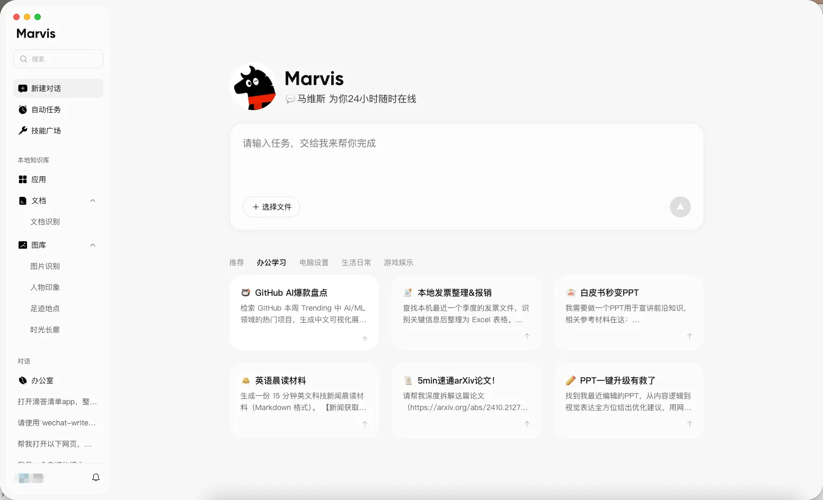Image resolution: width=823 pixels, height=500 pixels.
Task: Start a new chat via 新建对话
Action: [58, 88]
